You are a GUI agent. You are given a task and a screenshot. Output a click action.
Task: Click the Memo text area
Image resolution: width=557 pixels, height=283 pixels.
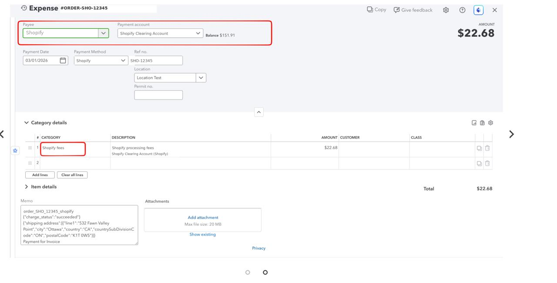coord(79,225)
